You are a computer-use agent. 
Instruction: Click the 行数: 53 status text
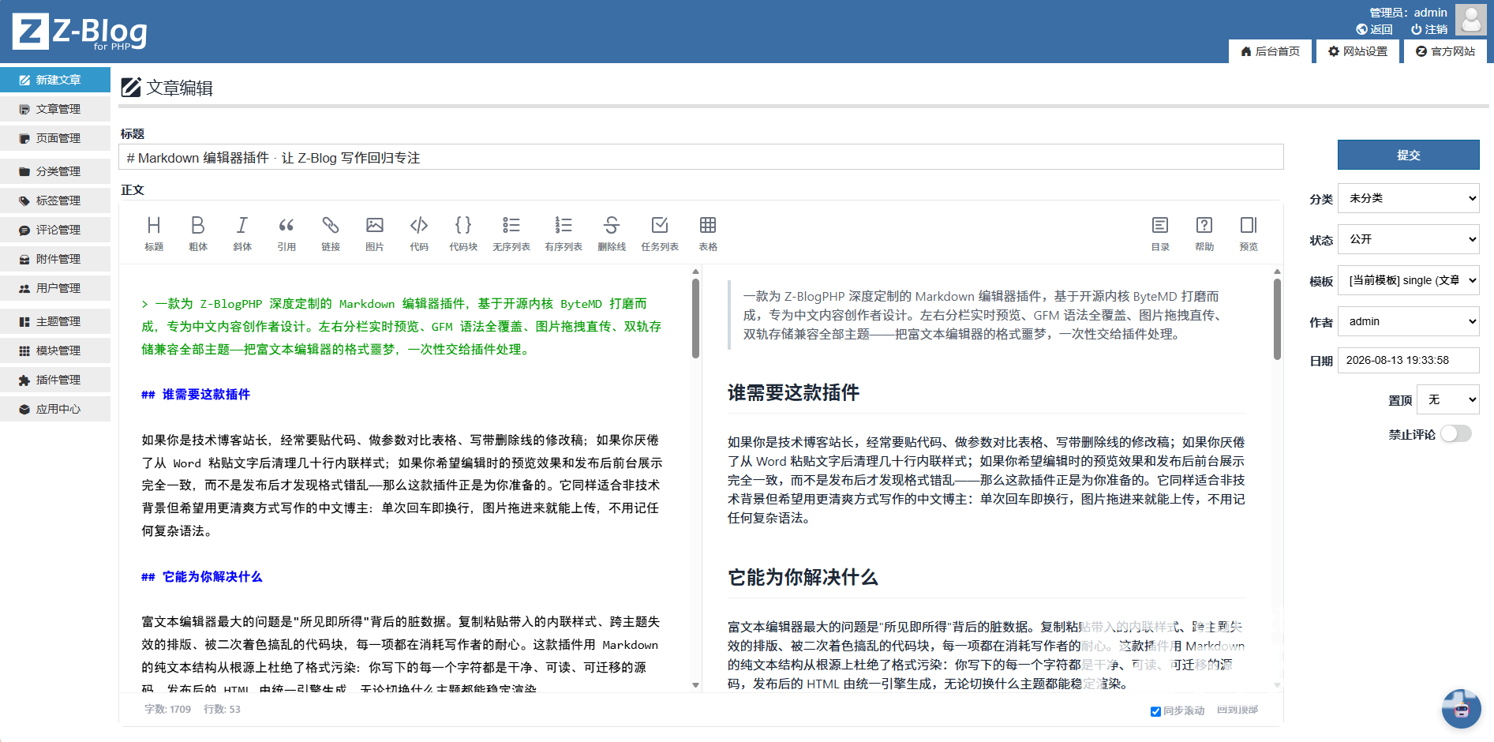click(x=222, y=710)
